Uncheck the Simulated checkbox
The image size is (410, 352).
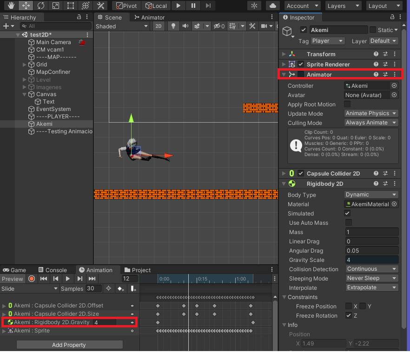(x=347, y=213)
